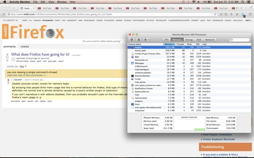Select the Memory tab in Activity Monitor

(177, 40)
